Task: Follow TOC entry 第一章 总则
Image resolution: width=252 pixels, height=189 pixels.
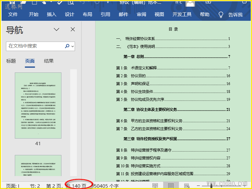Action: [x=177, y=57]
